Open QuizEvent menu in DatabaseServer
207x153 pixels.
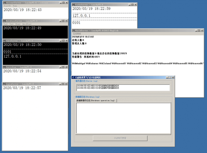click(27, 24)
